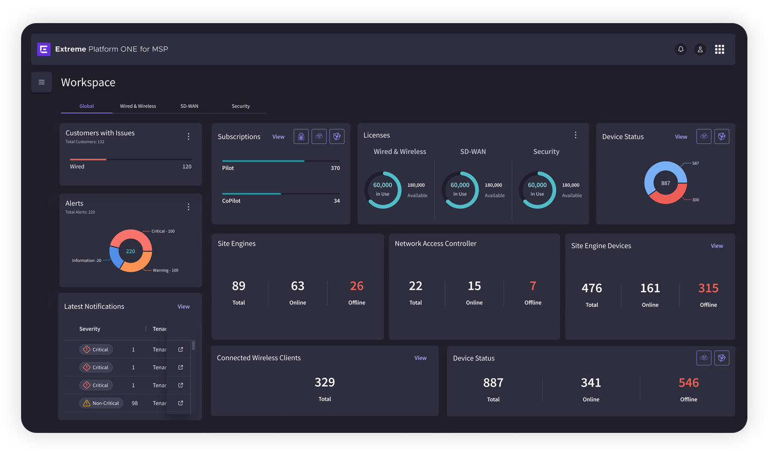The height and width of the screenshot is (456, 769).
Task: Click the Information -20 alerts label
Action: point(86,260)
